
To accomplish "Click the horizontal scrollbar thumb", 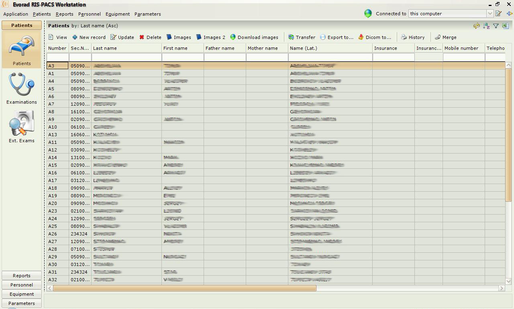I will coord(185,288).
